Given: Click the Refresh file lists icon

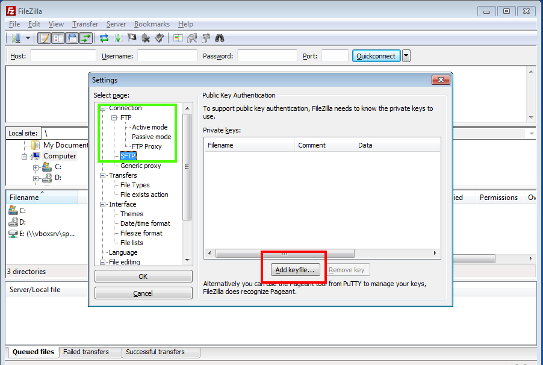Looking at the screenshot, I should (x=104, y=39).
